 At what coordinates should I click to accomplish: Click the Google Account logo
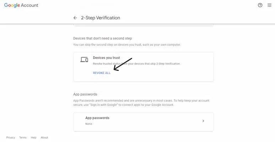[21, 5]
